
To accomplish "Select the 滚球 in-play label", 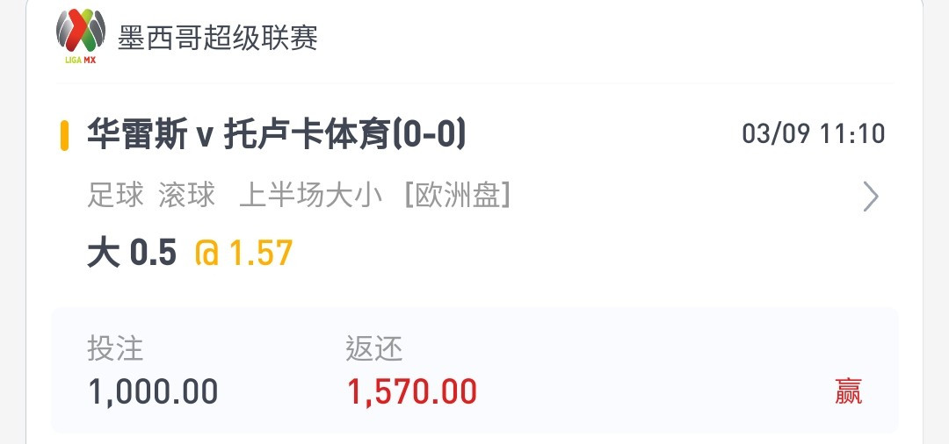I will tap(186, 196).
